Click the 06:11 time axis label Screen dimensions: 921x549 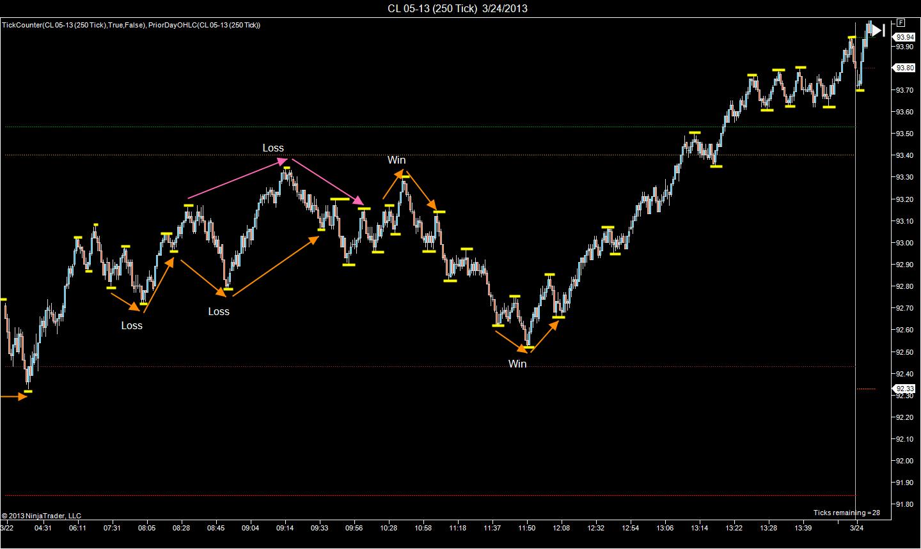(x=77, y=528)
